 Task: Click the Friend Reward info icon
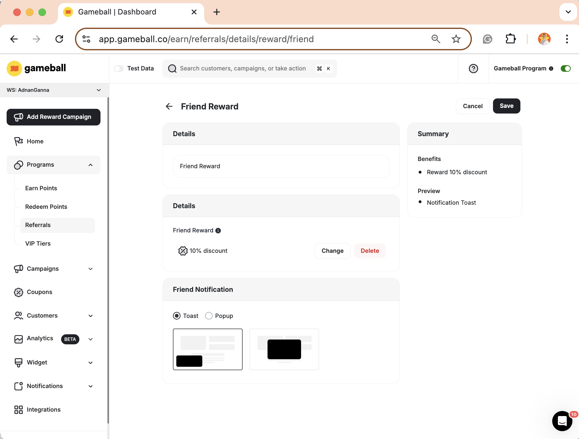point(218,231)
